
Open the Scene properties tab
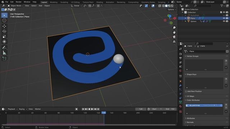180,67
